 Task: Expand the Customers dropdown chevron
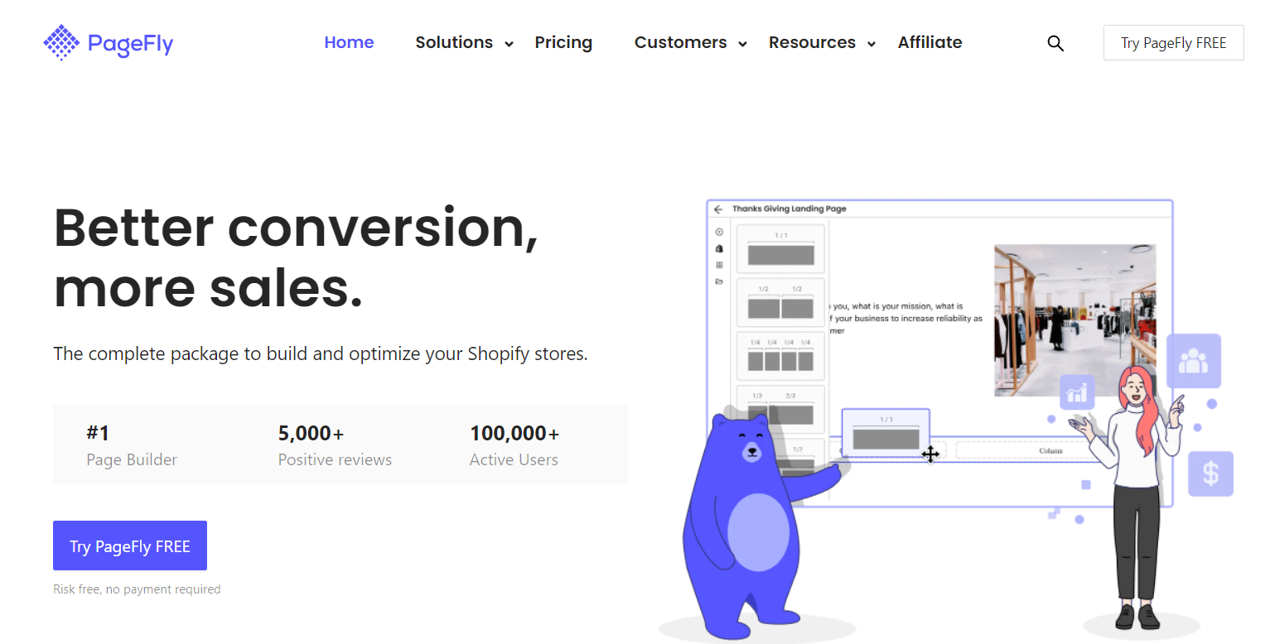(x=742, y=44)
